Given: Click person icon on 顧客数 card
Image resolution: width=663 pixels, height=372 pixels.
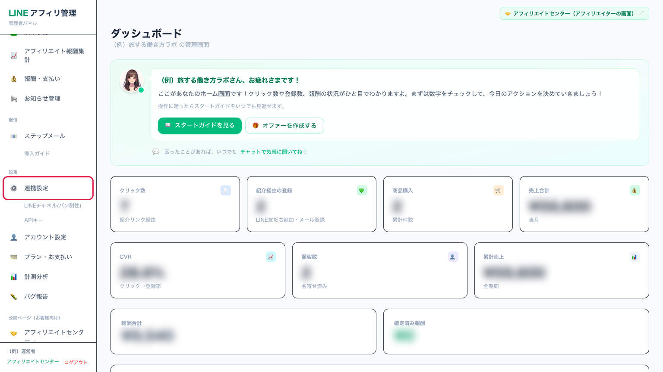Looking at the screenshot, I should click(x=453, y=257).
